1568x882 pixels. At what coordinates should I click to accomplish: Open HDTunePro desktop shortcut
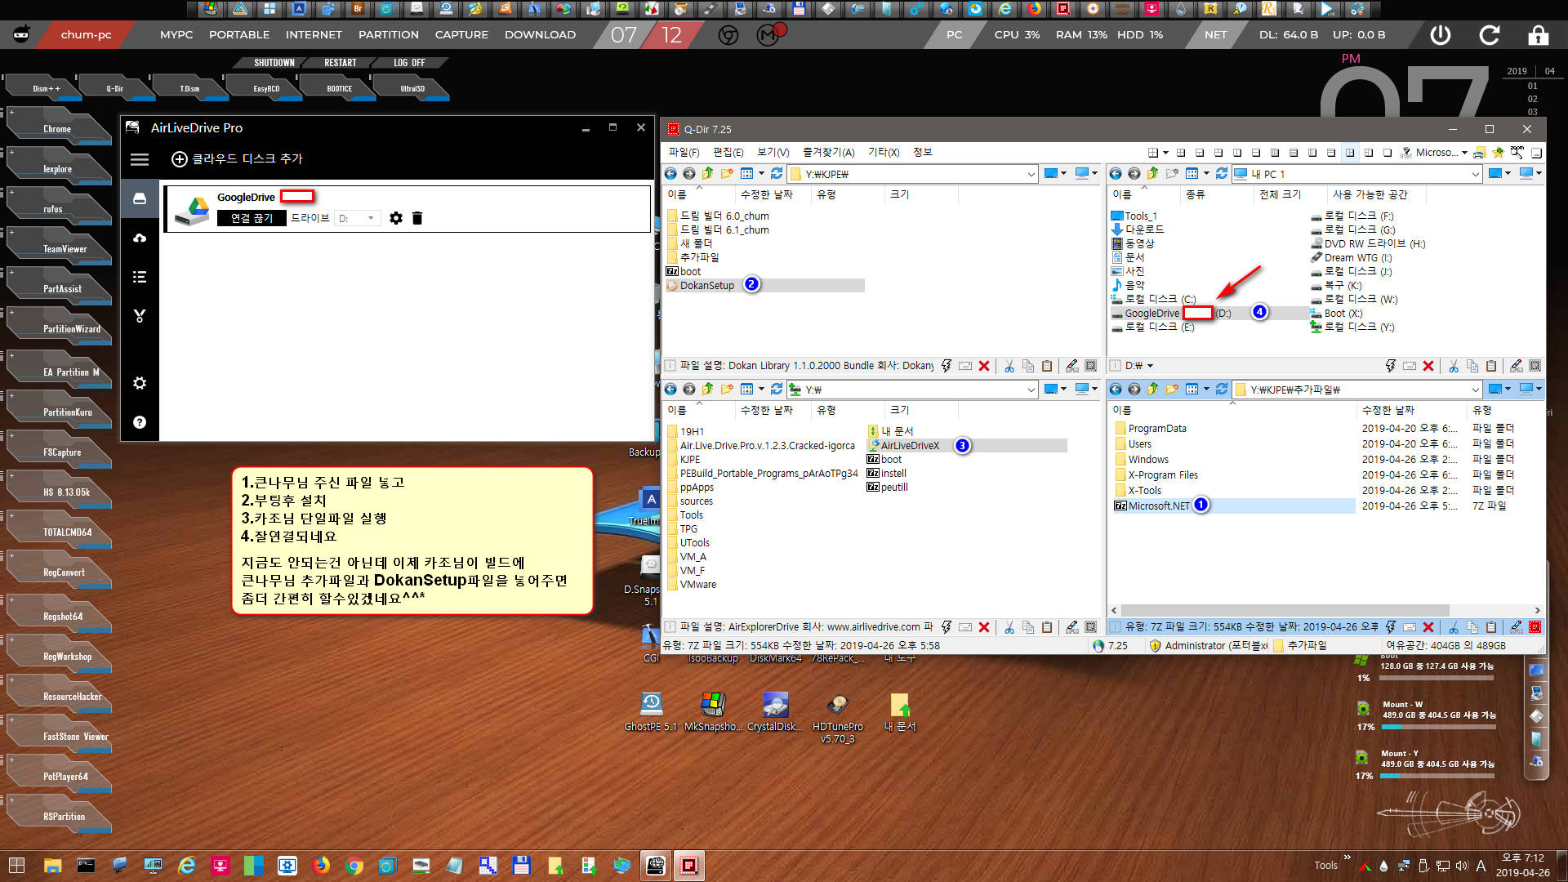[838, 719]
